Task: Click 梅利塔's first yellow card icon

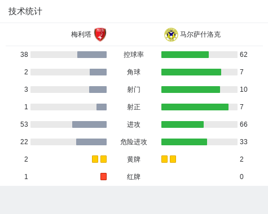Action: [95, 159]
